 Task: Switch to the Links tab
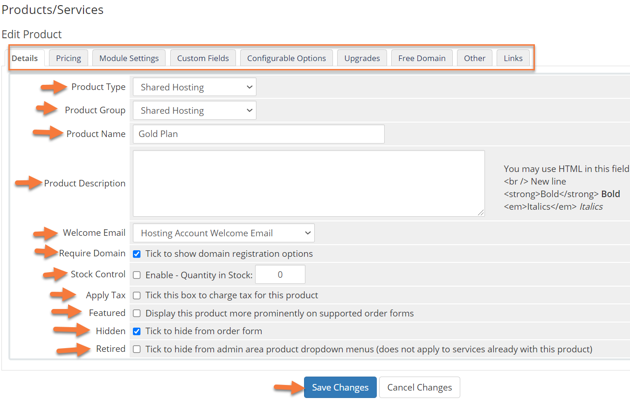(513, 58)
